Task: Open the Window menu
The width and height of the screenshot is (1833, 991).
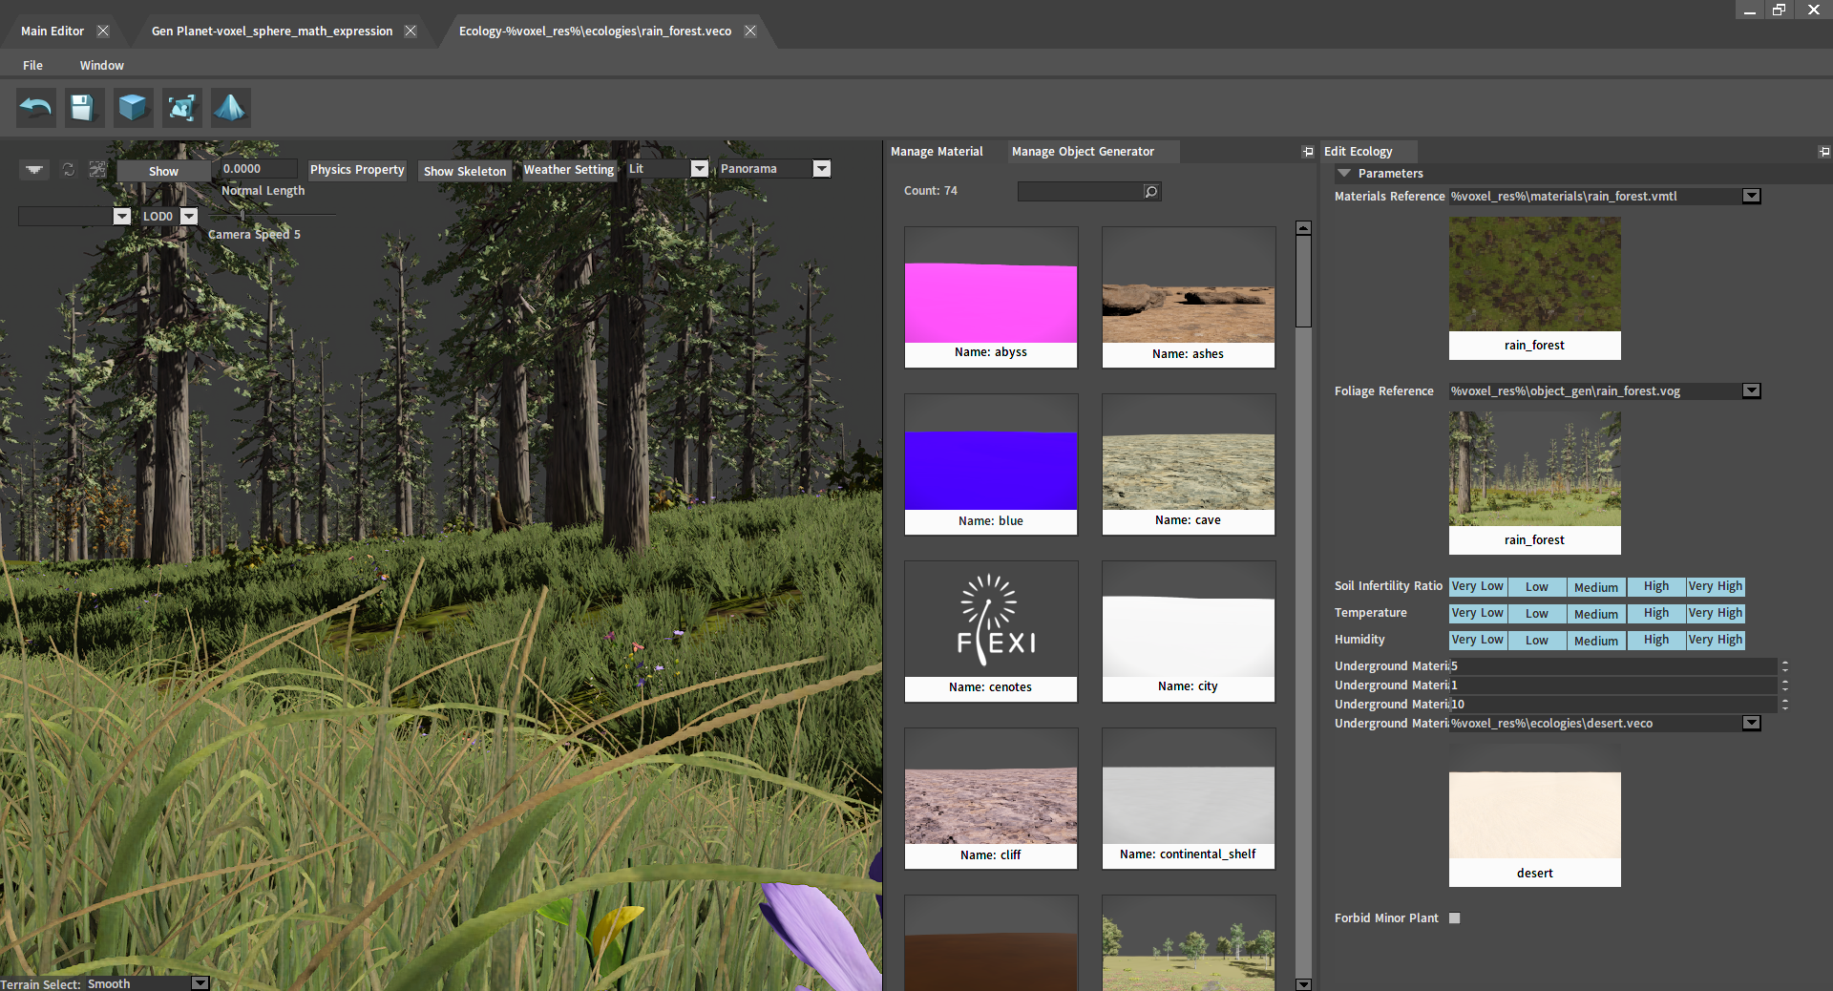Action: coord(102,66)
